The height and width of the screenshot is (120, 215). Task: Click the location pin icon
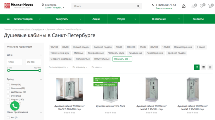(43, 5)
